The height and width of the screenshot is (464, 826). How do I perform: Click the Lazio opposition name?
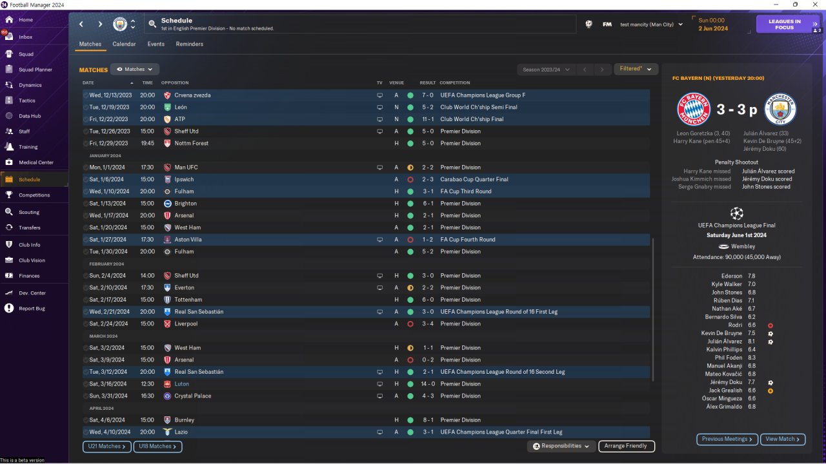pyautogui.click(x=181, y=432)
